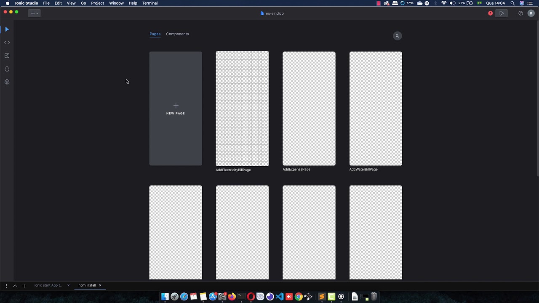Switch to the Components tab
Viewport: 539px width, 303px height.
click(177, 34)
